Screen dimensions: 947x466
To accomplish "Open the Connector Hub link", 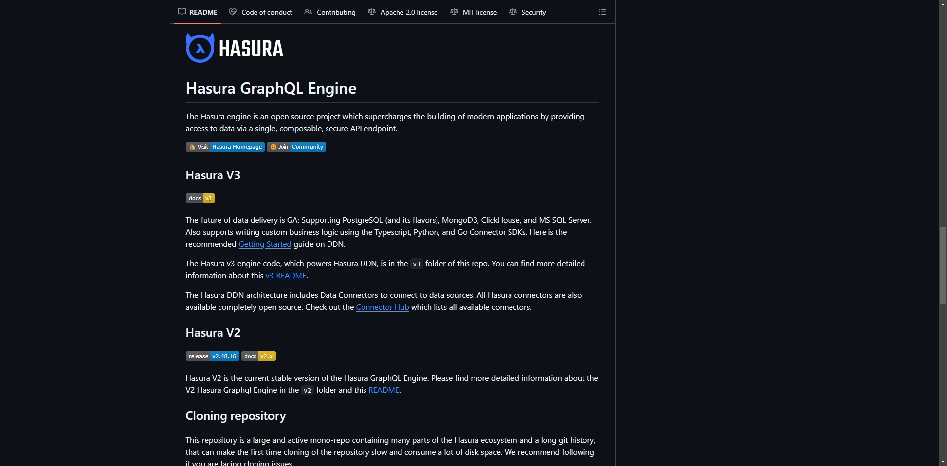I will coord(382,307).
